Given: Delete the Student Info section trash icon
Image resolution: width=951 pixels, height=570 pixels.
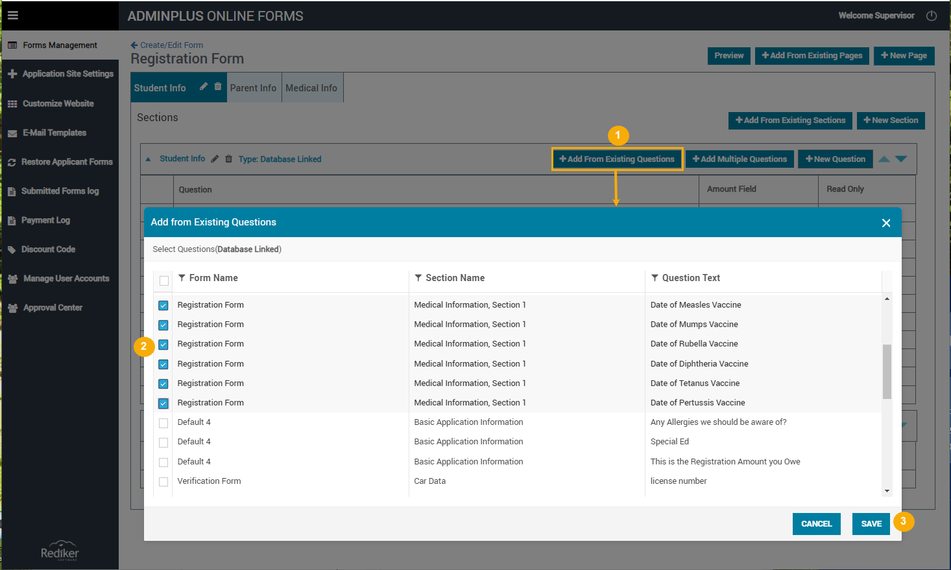Looking at the screenshot, I should (229, 159).
